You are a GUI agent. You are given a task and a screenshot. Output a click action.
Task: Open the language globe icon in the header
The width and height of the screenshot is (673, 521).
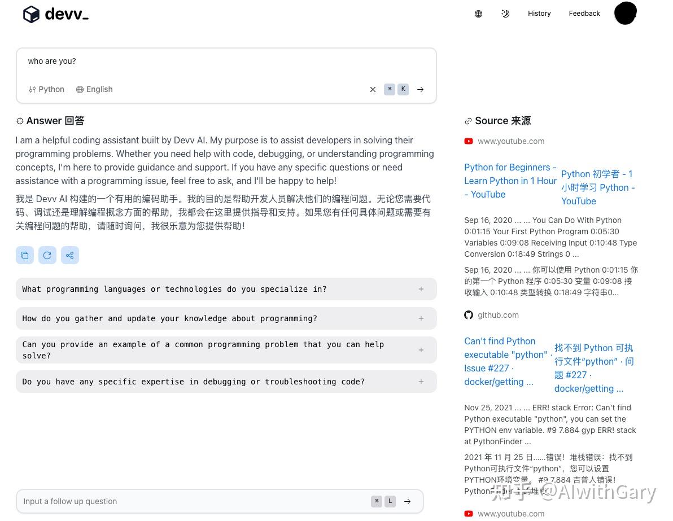478,14
